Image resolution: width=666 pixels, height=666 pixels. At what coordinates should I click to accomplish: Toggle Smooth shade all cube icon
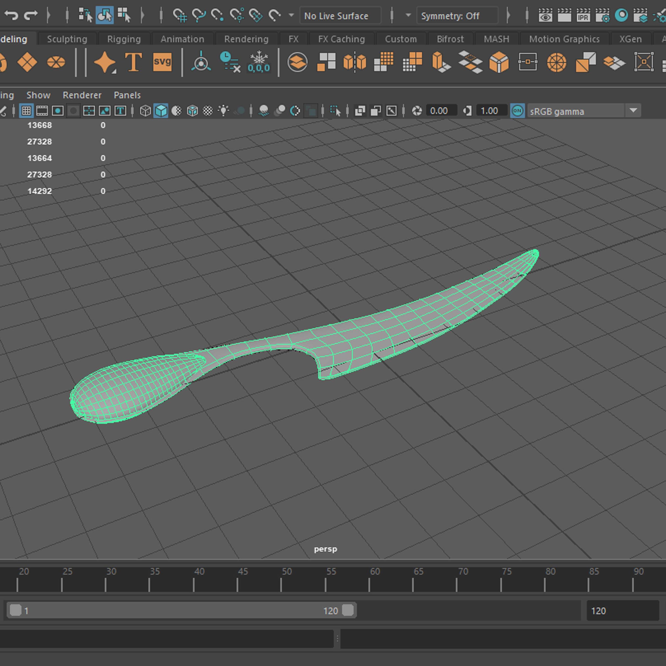[x=161, y=111]
